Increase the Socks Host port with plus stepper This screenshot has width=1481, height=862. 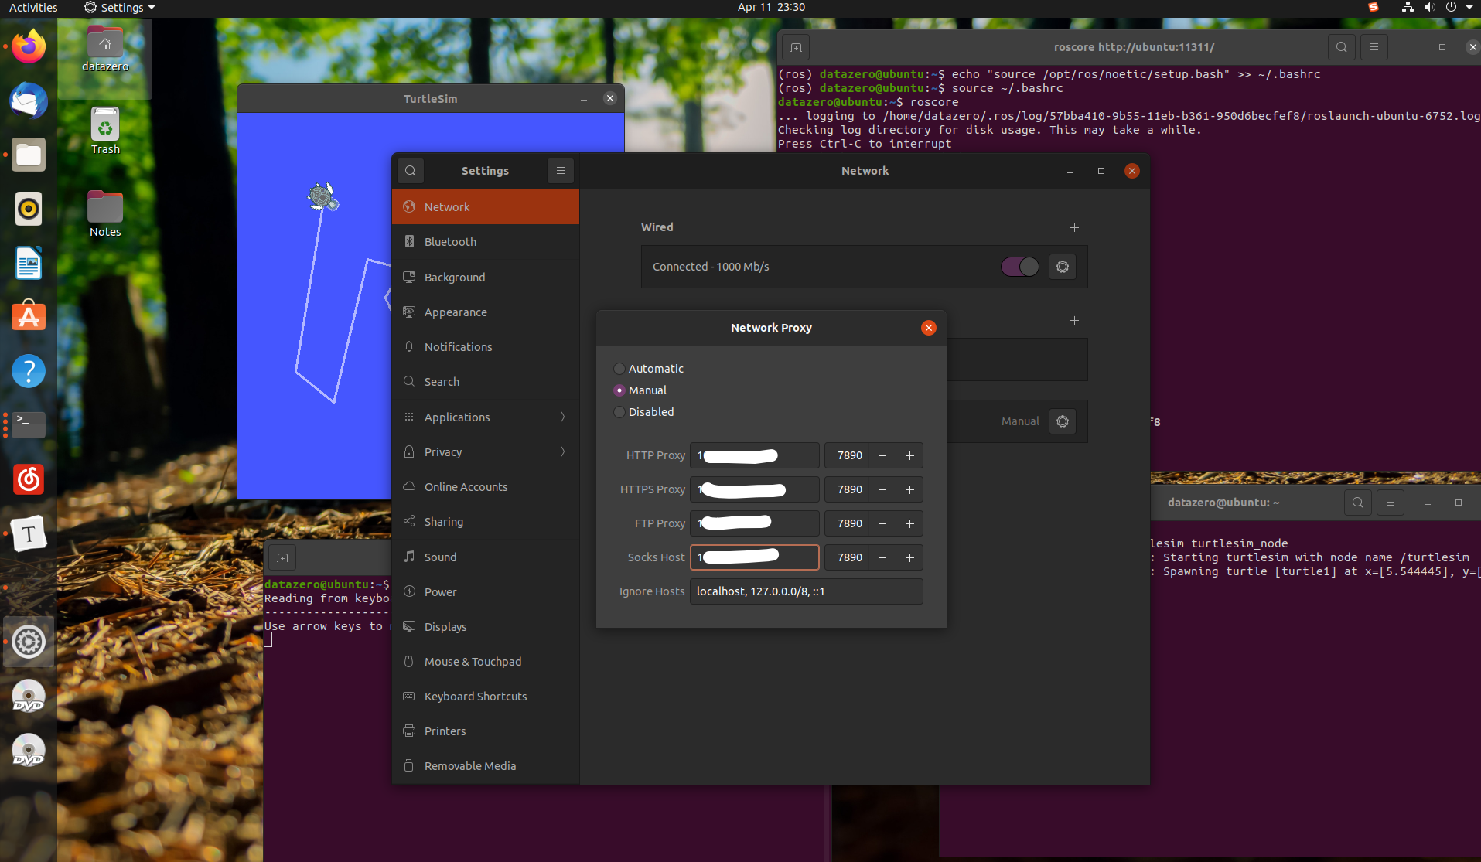point(909,557)
